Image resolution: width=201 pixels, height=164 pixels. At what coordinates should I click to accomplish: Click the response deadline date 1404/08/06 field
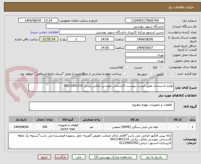pos(145,39)
